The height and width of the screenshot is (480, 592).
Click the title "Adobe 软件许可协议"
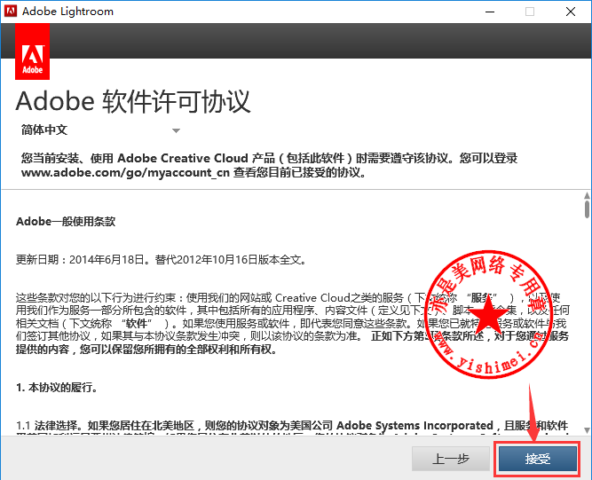[x=133, y=101]
